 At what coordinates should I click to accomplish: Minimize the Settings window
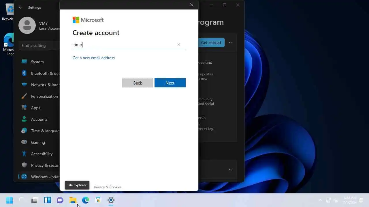coord(211,5)
